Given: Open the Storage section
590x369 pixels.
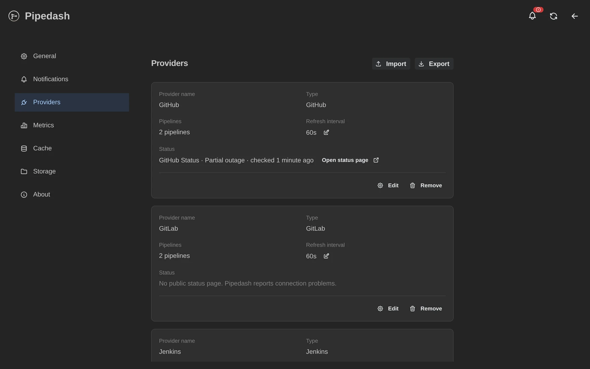Looking at the screenshot, I should (x=72, y=171).
